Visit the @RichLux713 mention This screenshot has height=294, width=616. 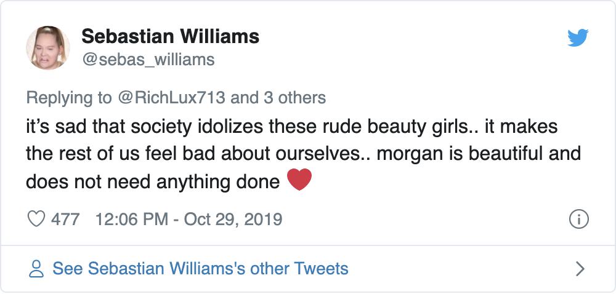[169, 97]
